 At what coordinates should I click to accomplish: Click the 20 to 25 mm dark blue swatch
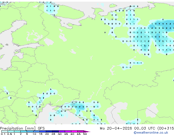49,131
